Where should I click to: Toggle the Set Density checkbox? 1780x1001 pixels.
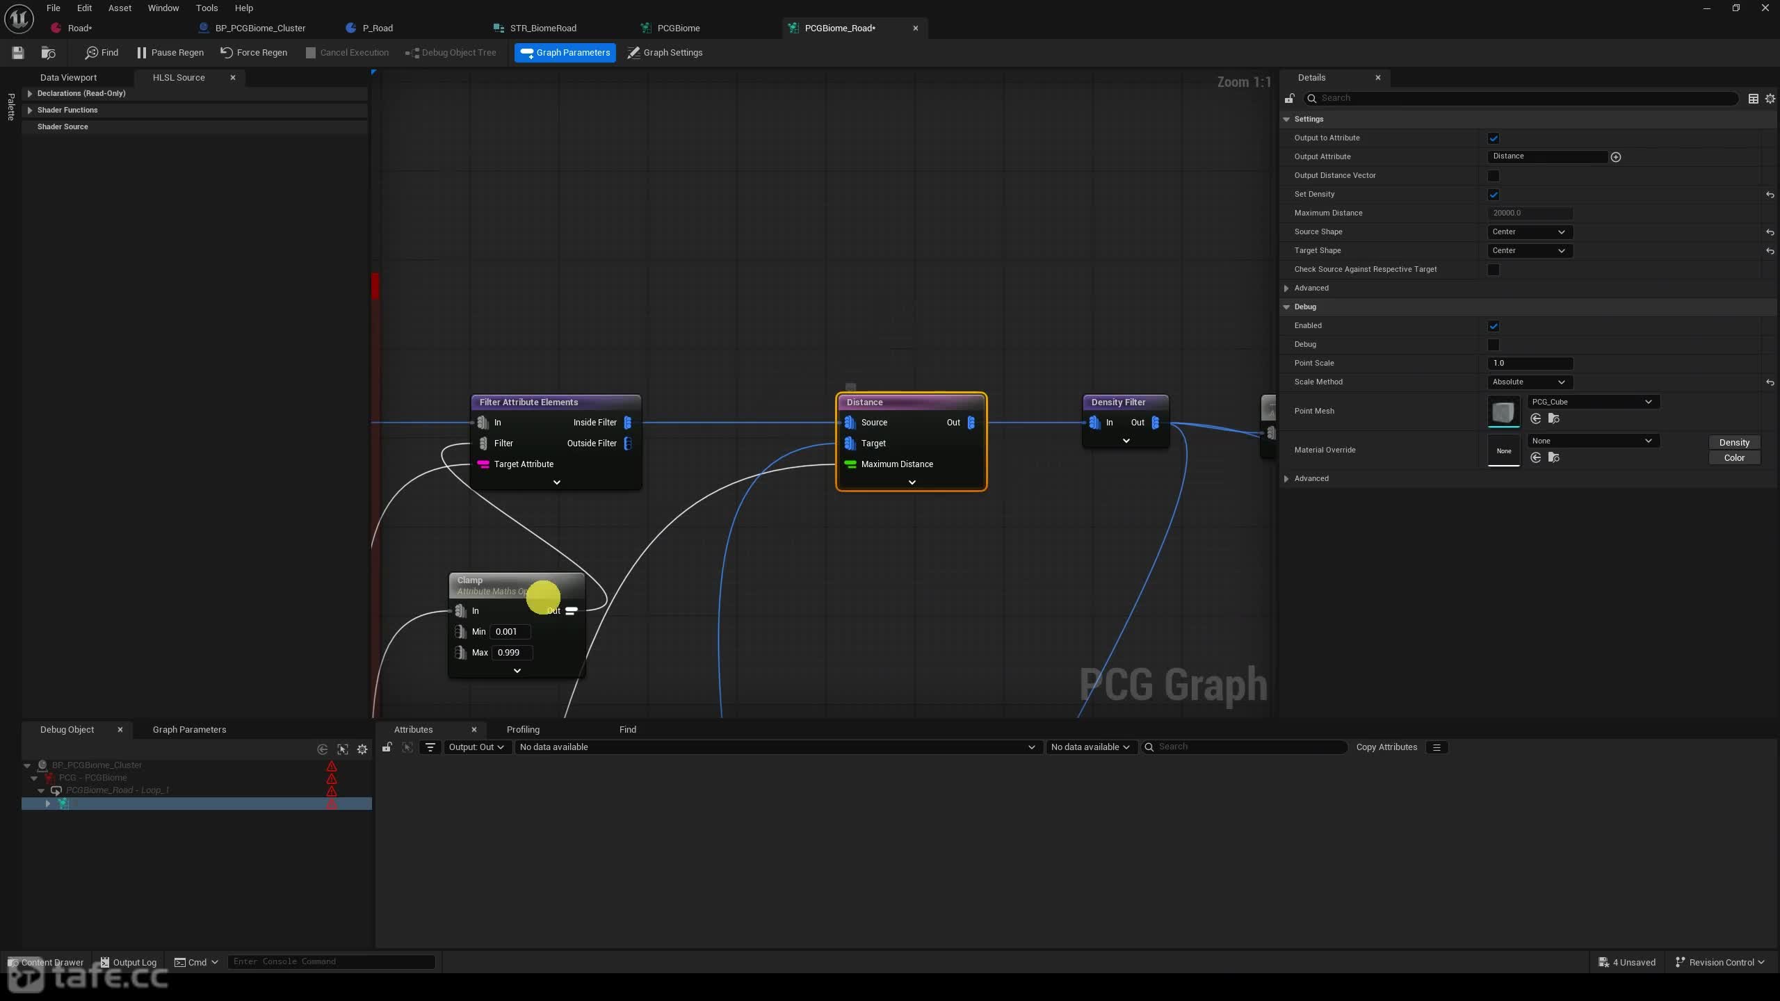pyautogui.click(x=1494, y=195)
